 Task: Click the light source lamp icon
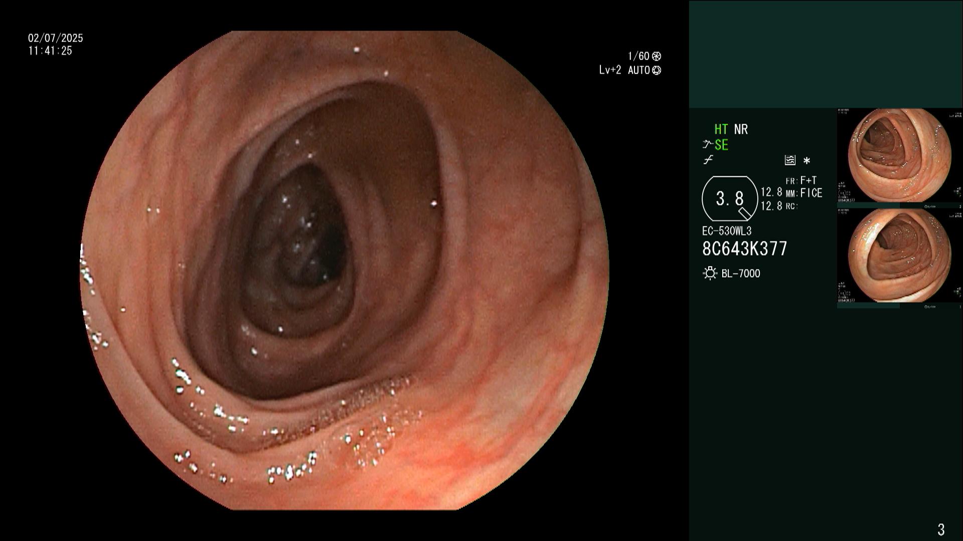[710, 274]
